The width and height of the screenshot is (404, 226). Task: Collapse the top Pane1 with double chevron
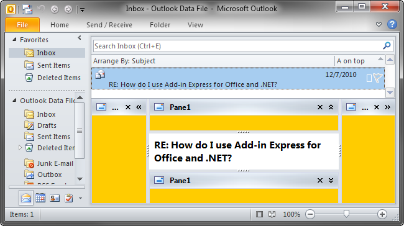pyautogui.click(x=331, y=107)
